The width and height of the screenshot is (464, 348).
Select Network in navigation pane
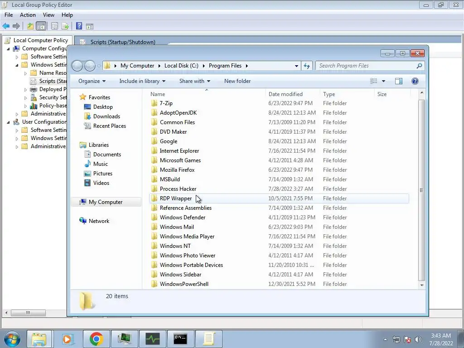(x=99, y=221)
